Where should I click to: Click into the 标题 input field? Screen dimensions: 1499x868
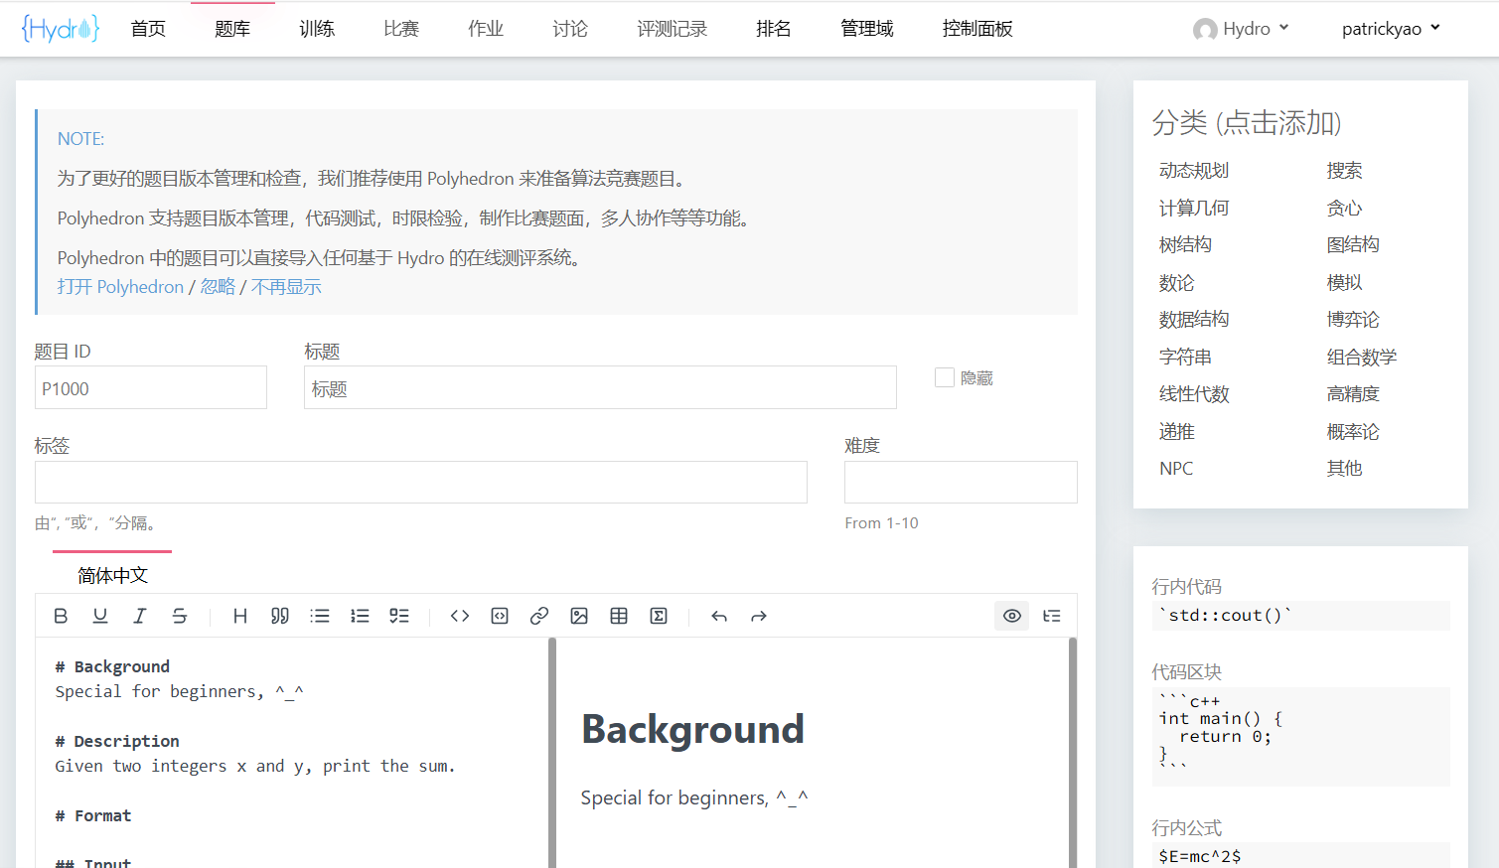coord(600,387)
